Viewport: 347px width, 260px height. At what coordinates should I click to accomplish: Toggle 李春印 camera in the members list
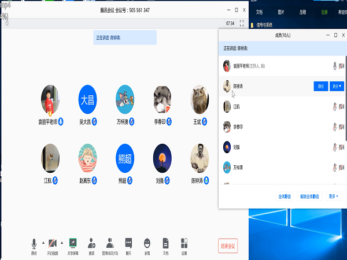pos(341,127)
